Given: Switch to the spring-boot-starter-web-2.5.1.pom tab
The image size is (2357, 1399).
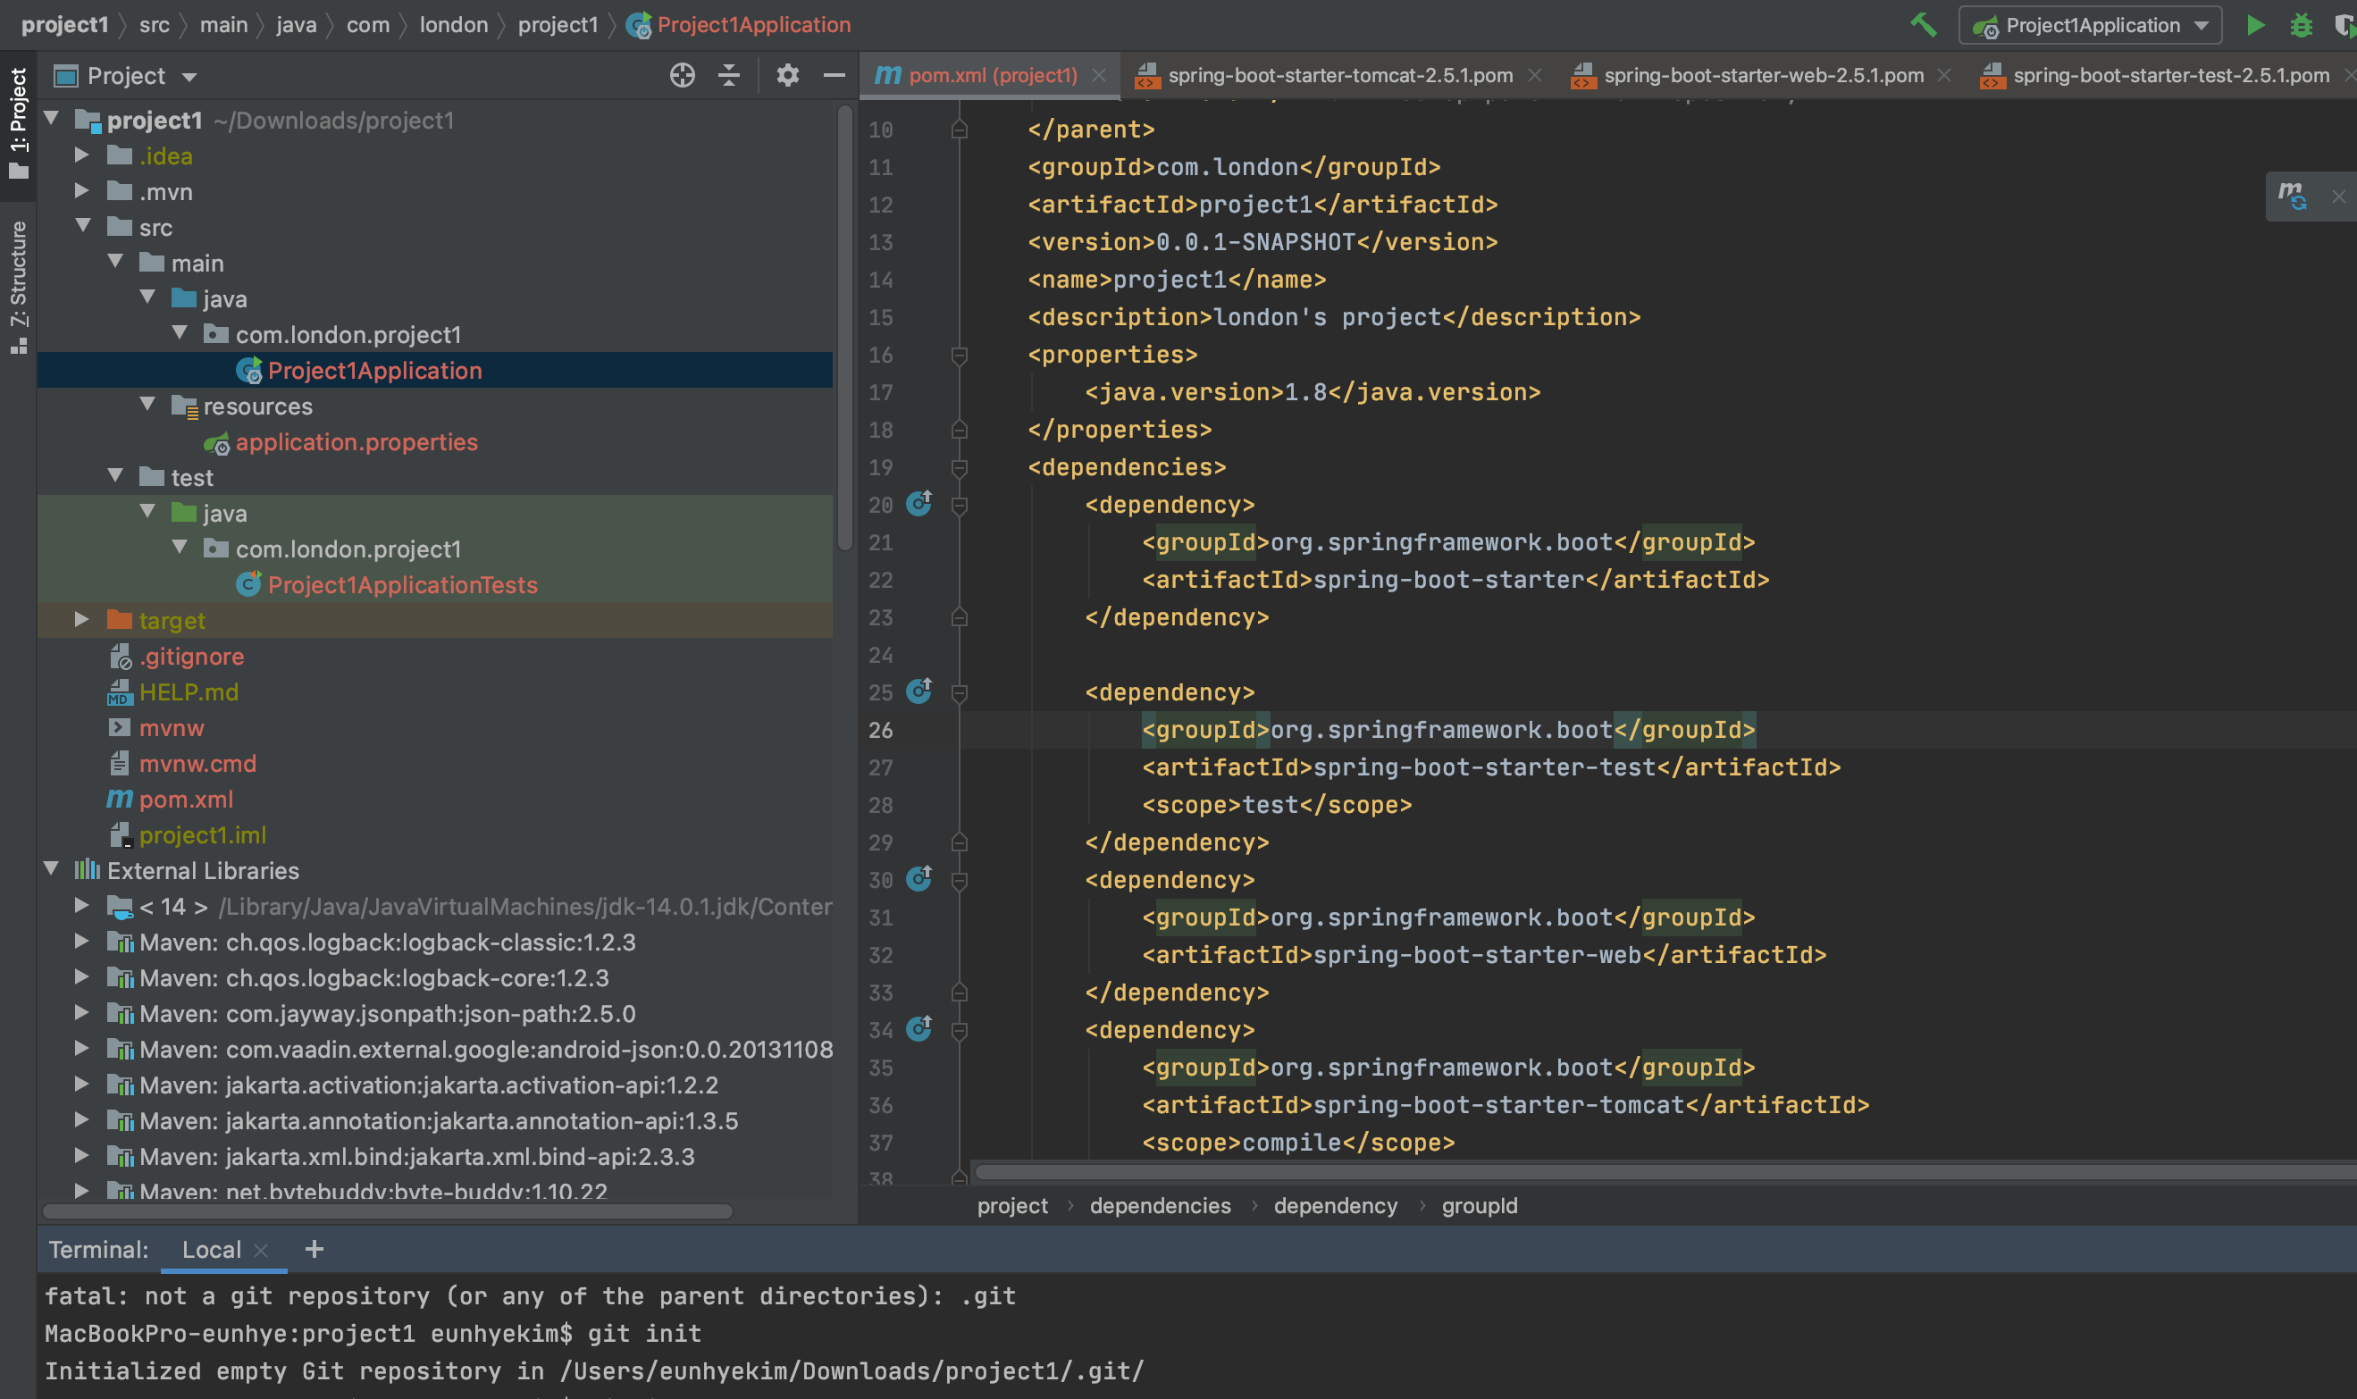Looking at the screenshot, I should 1762,75.
